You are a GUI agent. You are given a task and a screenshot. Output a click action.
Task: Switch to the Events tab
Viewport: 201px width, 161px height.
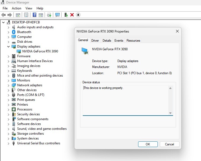119,41
